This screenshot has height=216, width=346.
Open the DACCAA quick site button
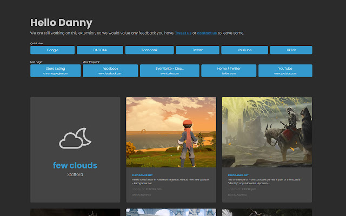(x=100, y=50)
